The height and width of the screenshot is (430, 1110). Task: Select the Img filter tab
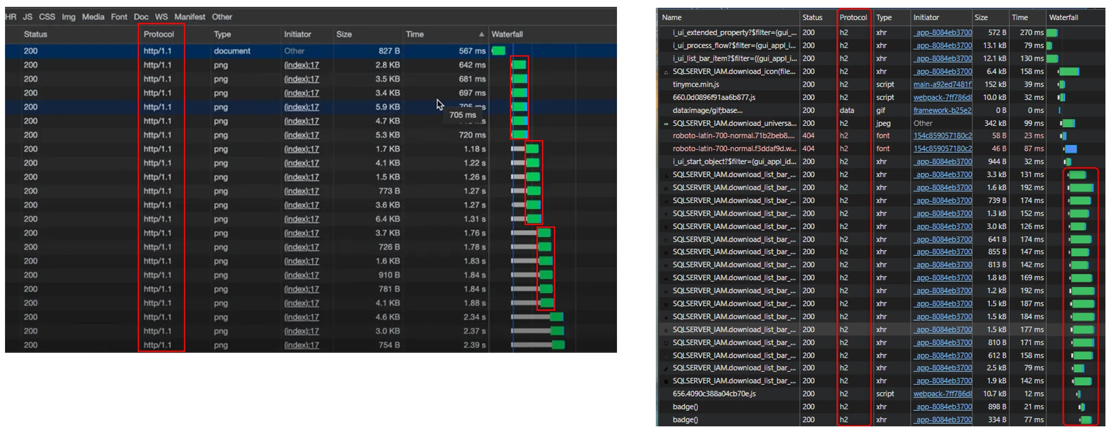coord(69,17)
